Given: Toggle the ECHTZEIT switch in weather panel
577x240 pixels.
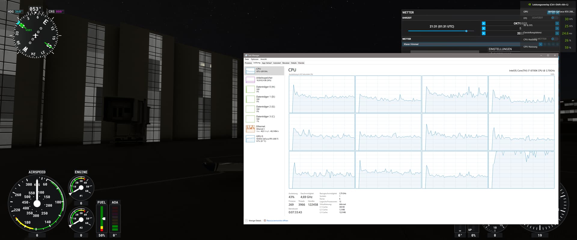Looking at the screenshot, I should (x=554, y=18).
